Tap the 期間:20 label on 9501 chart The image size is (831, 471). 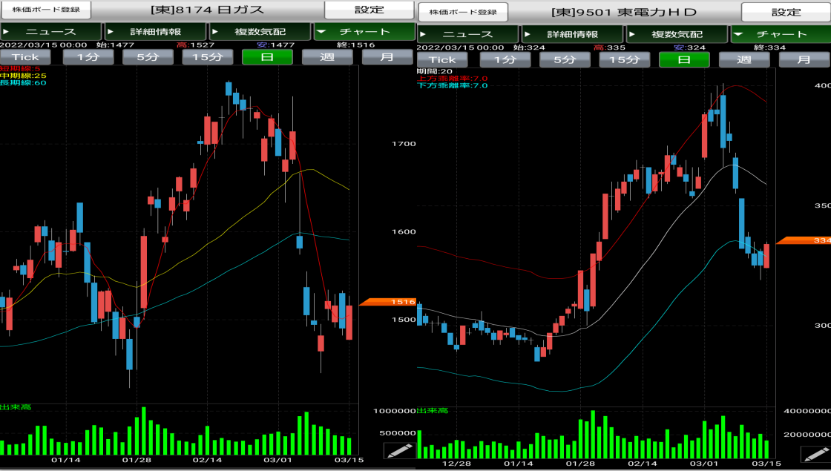click(x=435, y=71)
